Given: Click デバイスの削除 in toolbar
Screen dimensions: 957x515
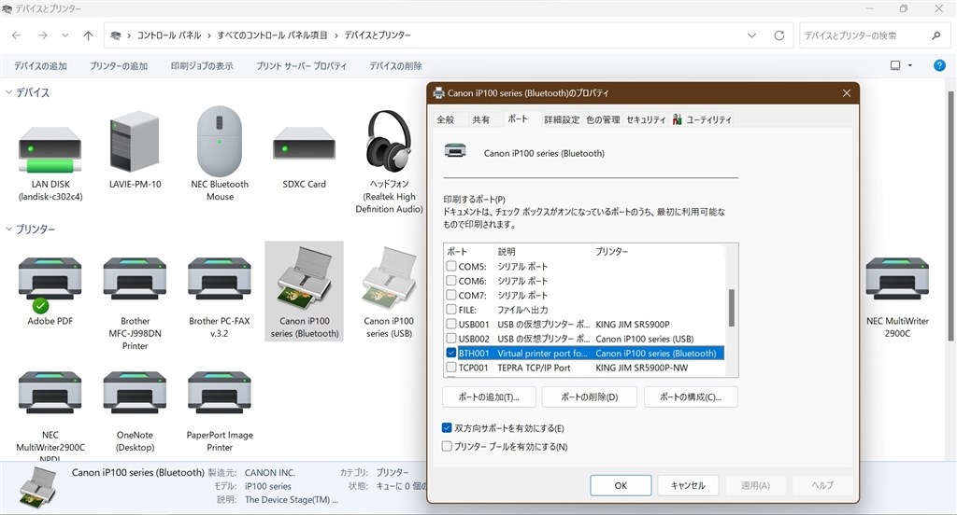Looking at the screenshot, I should (x=395, y=66).
